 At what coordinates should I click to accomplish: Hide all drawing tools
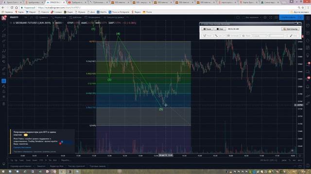coord(4,97)
